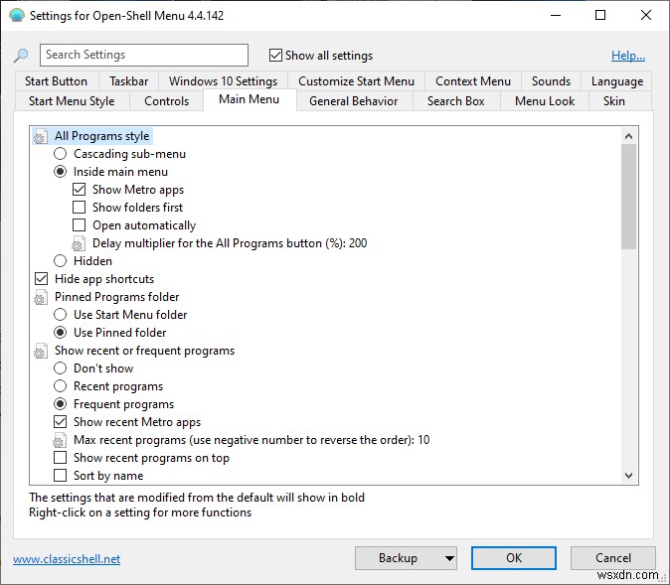Viewport: 670px width, 585px height.
Task: Switch to the Search Box tab
Action: click(456, 101)
